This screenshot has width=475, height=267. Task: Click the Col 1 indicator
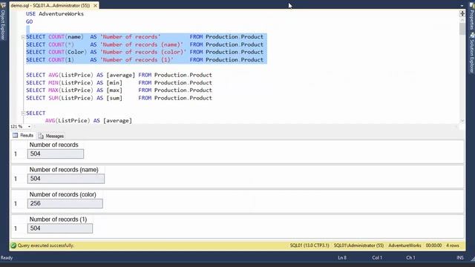tap(377, 257)
